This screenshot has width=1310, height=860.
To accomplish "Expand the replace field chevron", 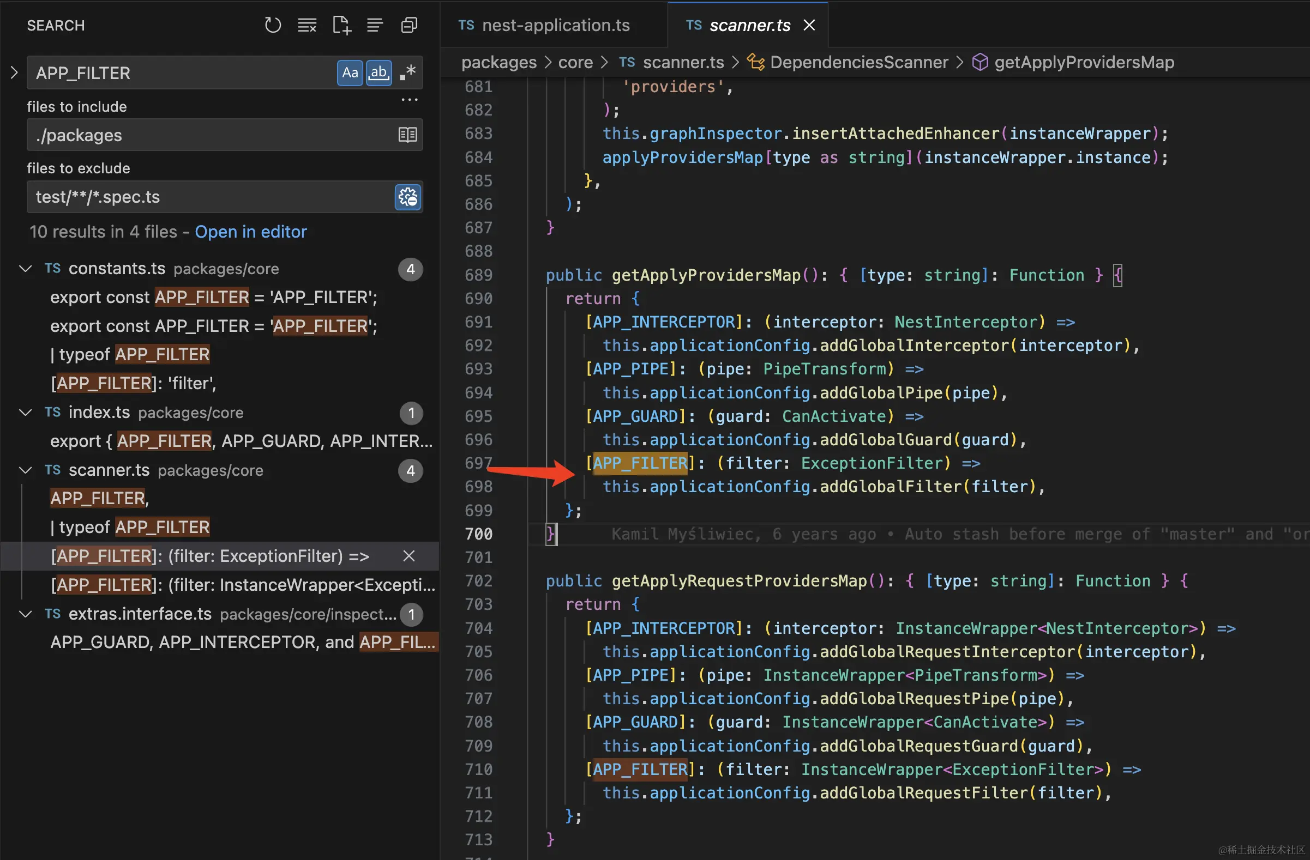I will (14, 72).
